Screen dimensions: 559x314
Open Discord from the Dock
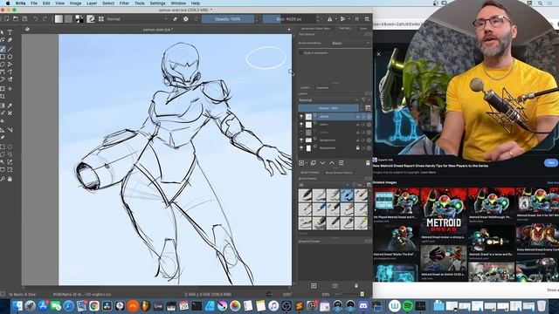pyautogui.click(x=363, y=306)
